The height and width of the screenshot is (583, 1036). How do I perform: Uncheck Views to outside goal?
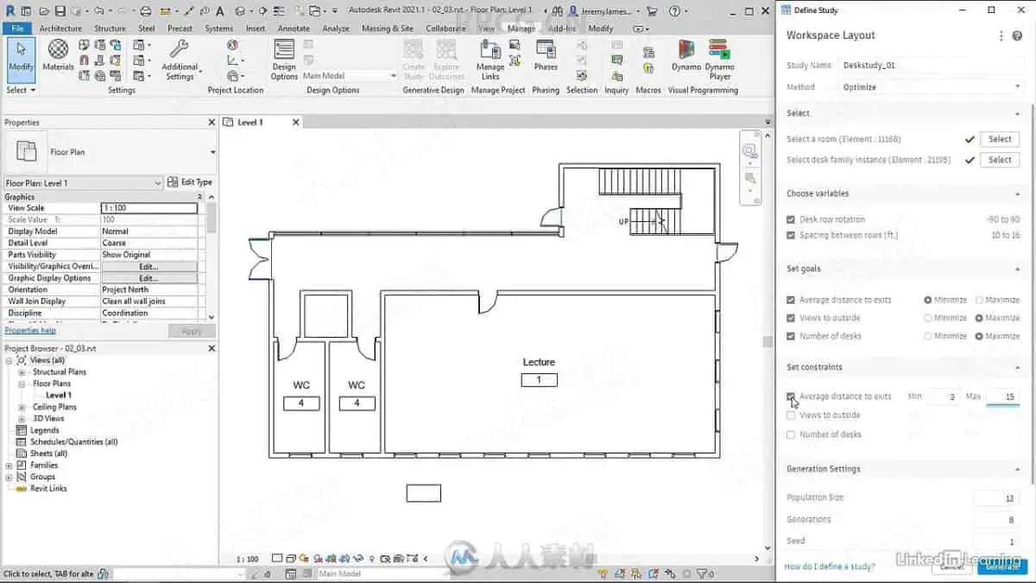[791, 318]
